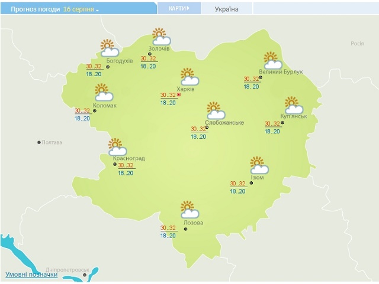
Task: Click the weather icon above Коломак
Action: coord(104,92)
